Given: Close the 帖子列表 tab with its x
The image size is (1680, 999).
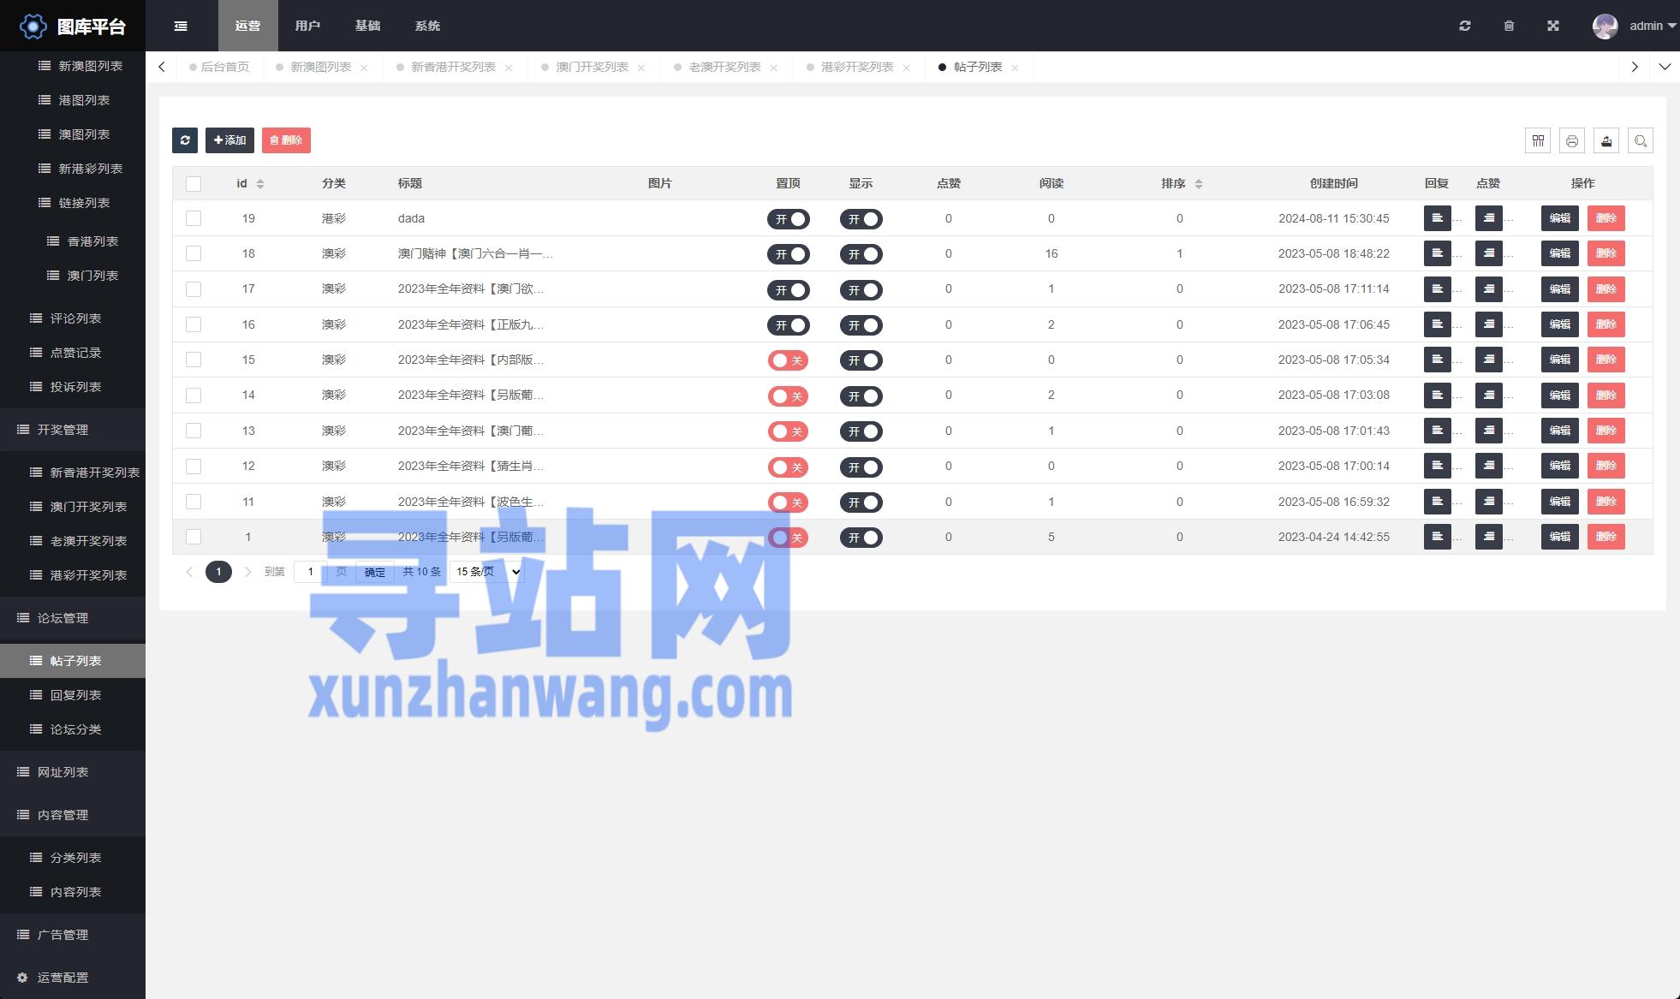Looking at the screenshot, I should click(x=1015, y=68).
